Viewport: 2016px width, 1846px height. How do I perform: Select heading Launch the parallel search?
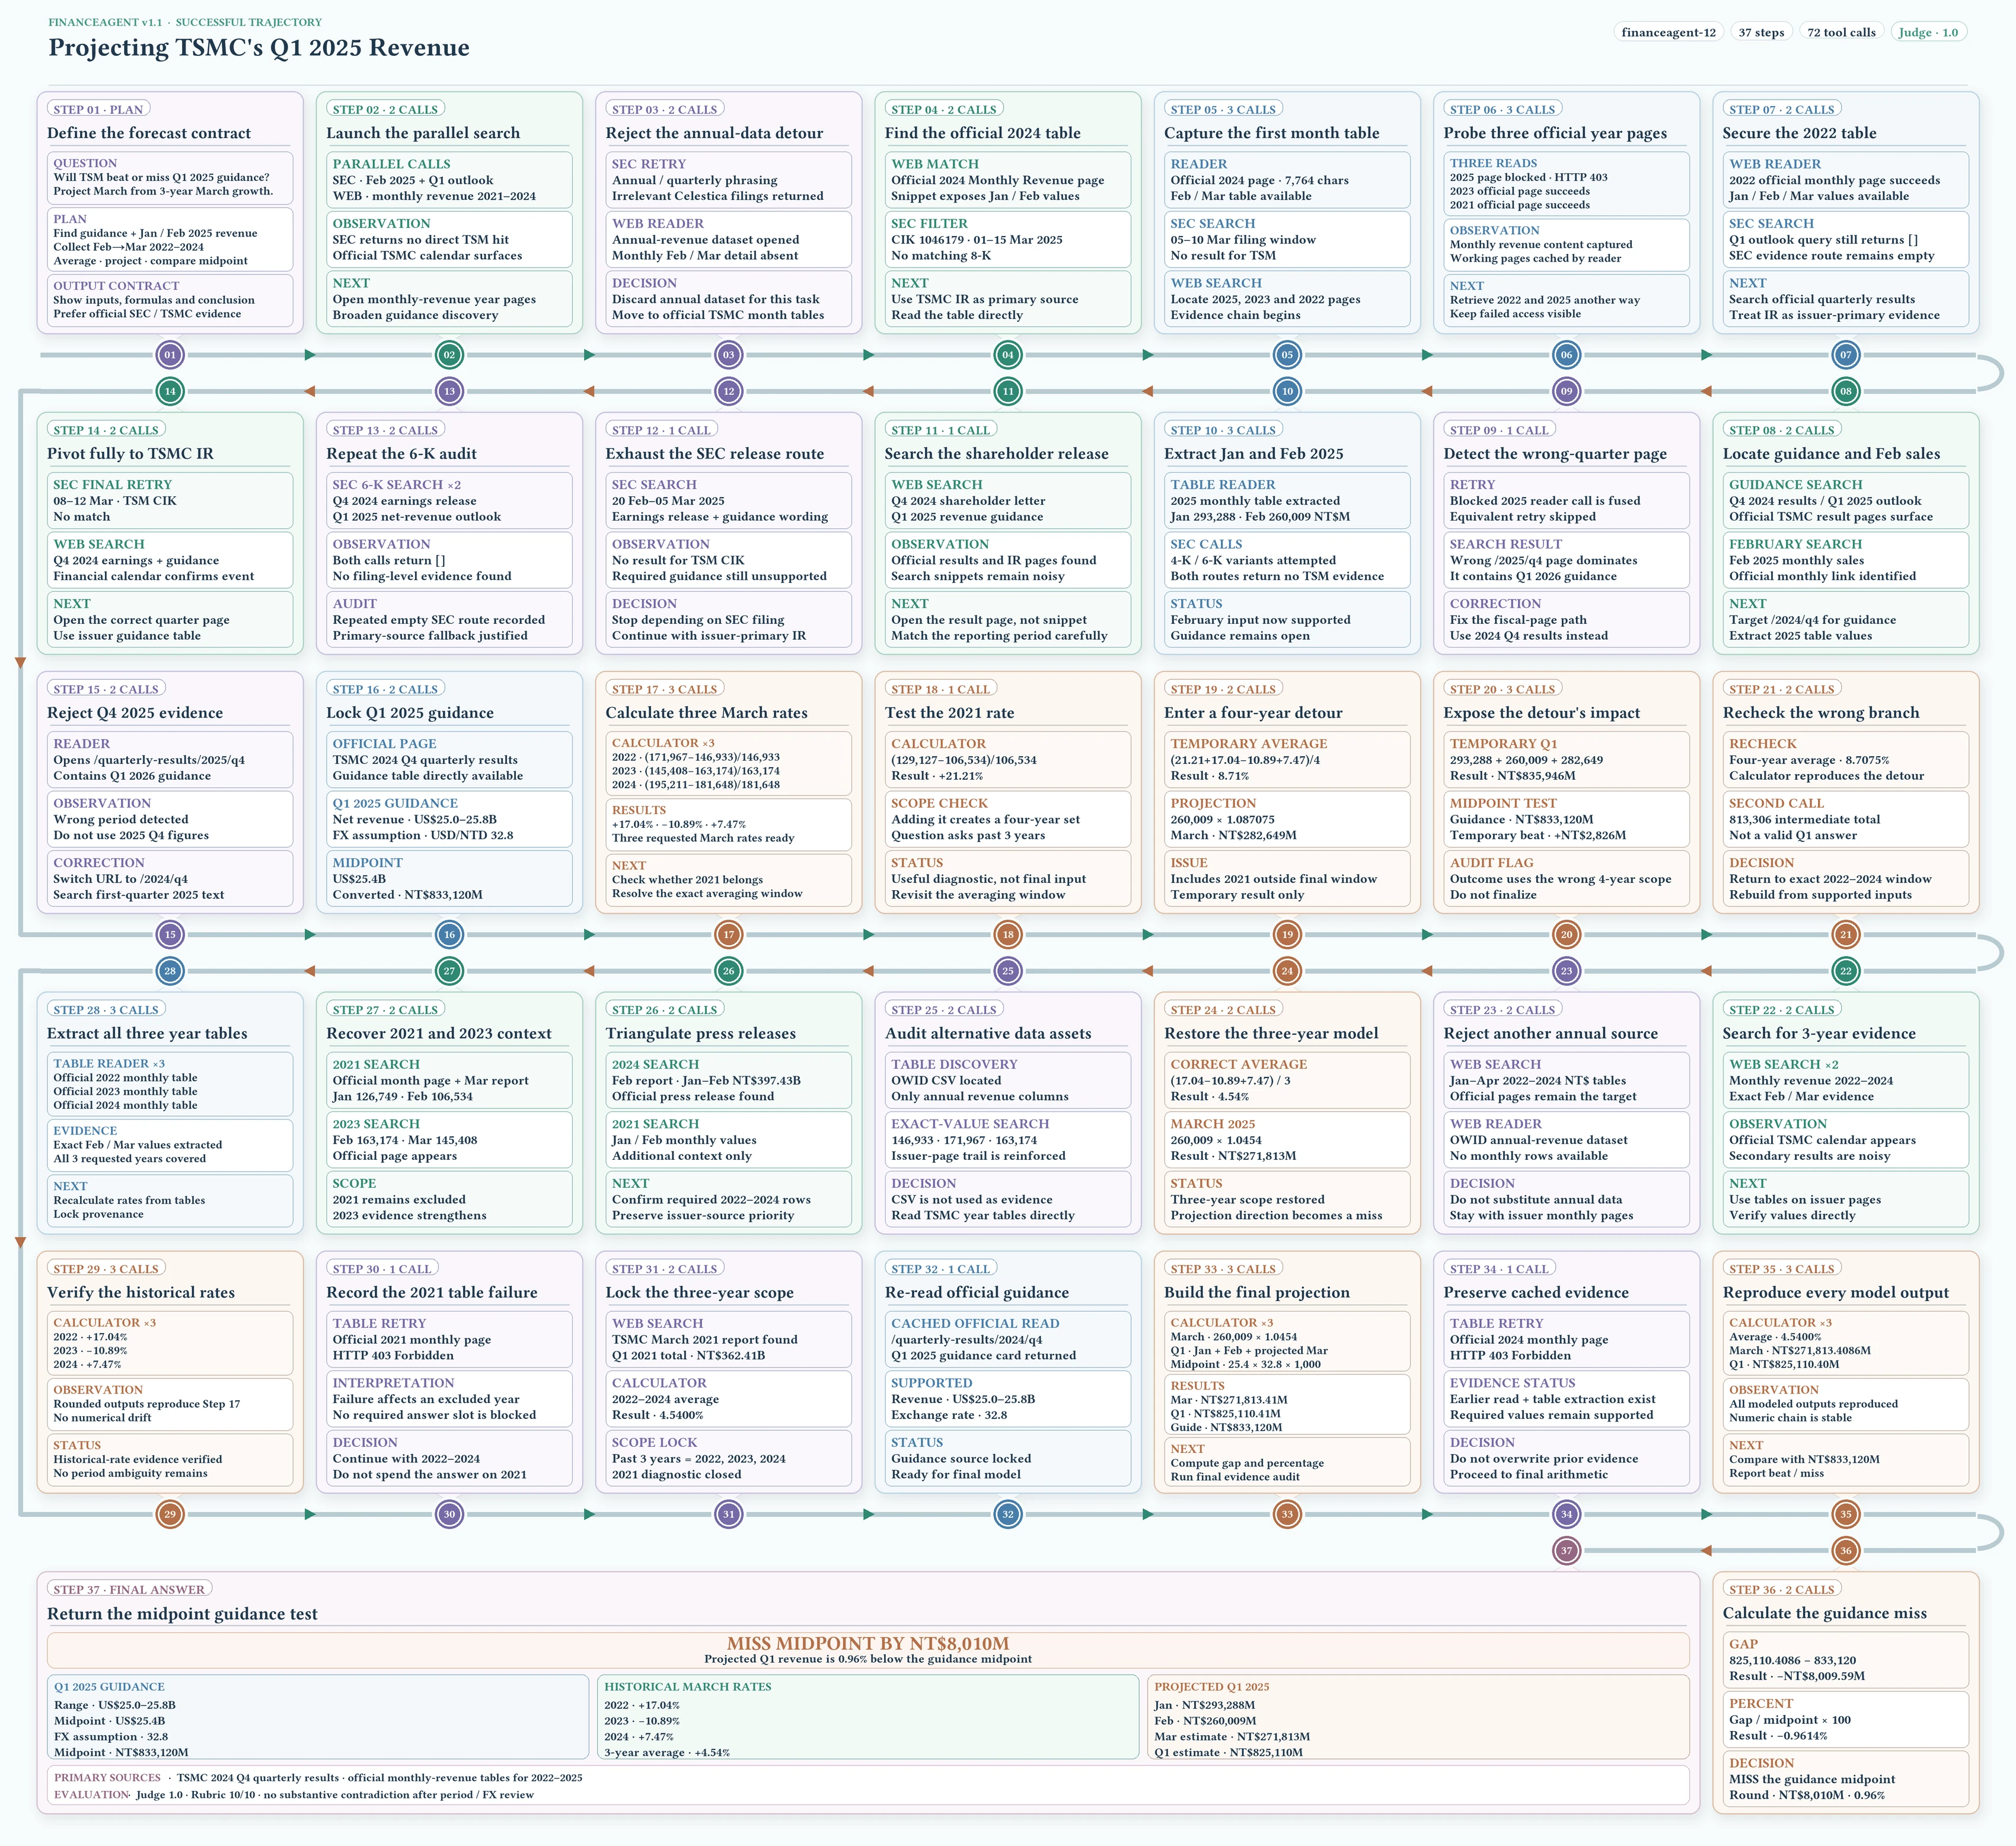(423, 133)
